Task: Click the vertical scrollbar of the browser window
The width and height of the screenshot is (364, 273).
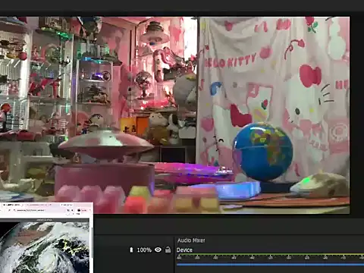Action: (91, 243)
